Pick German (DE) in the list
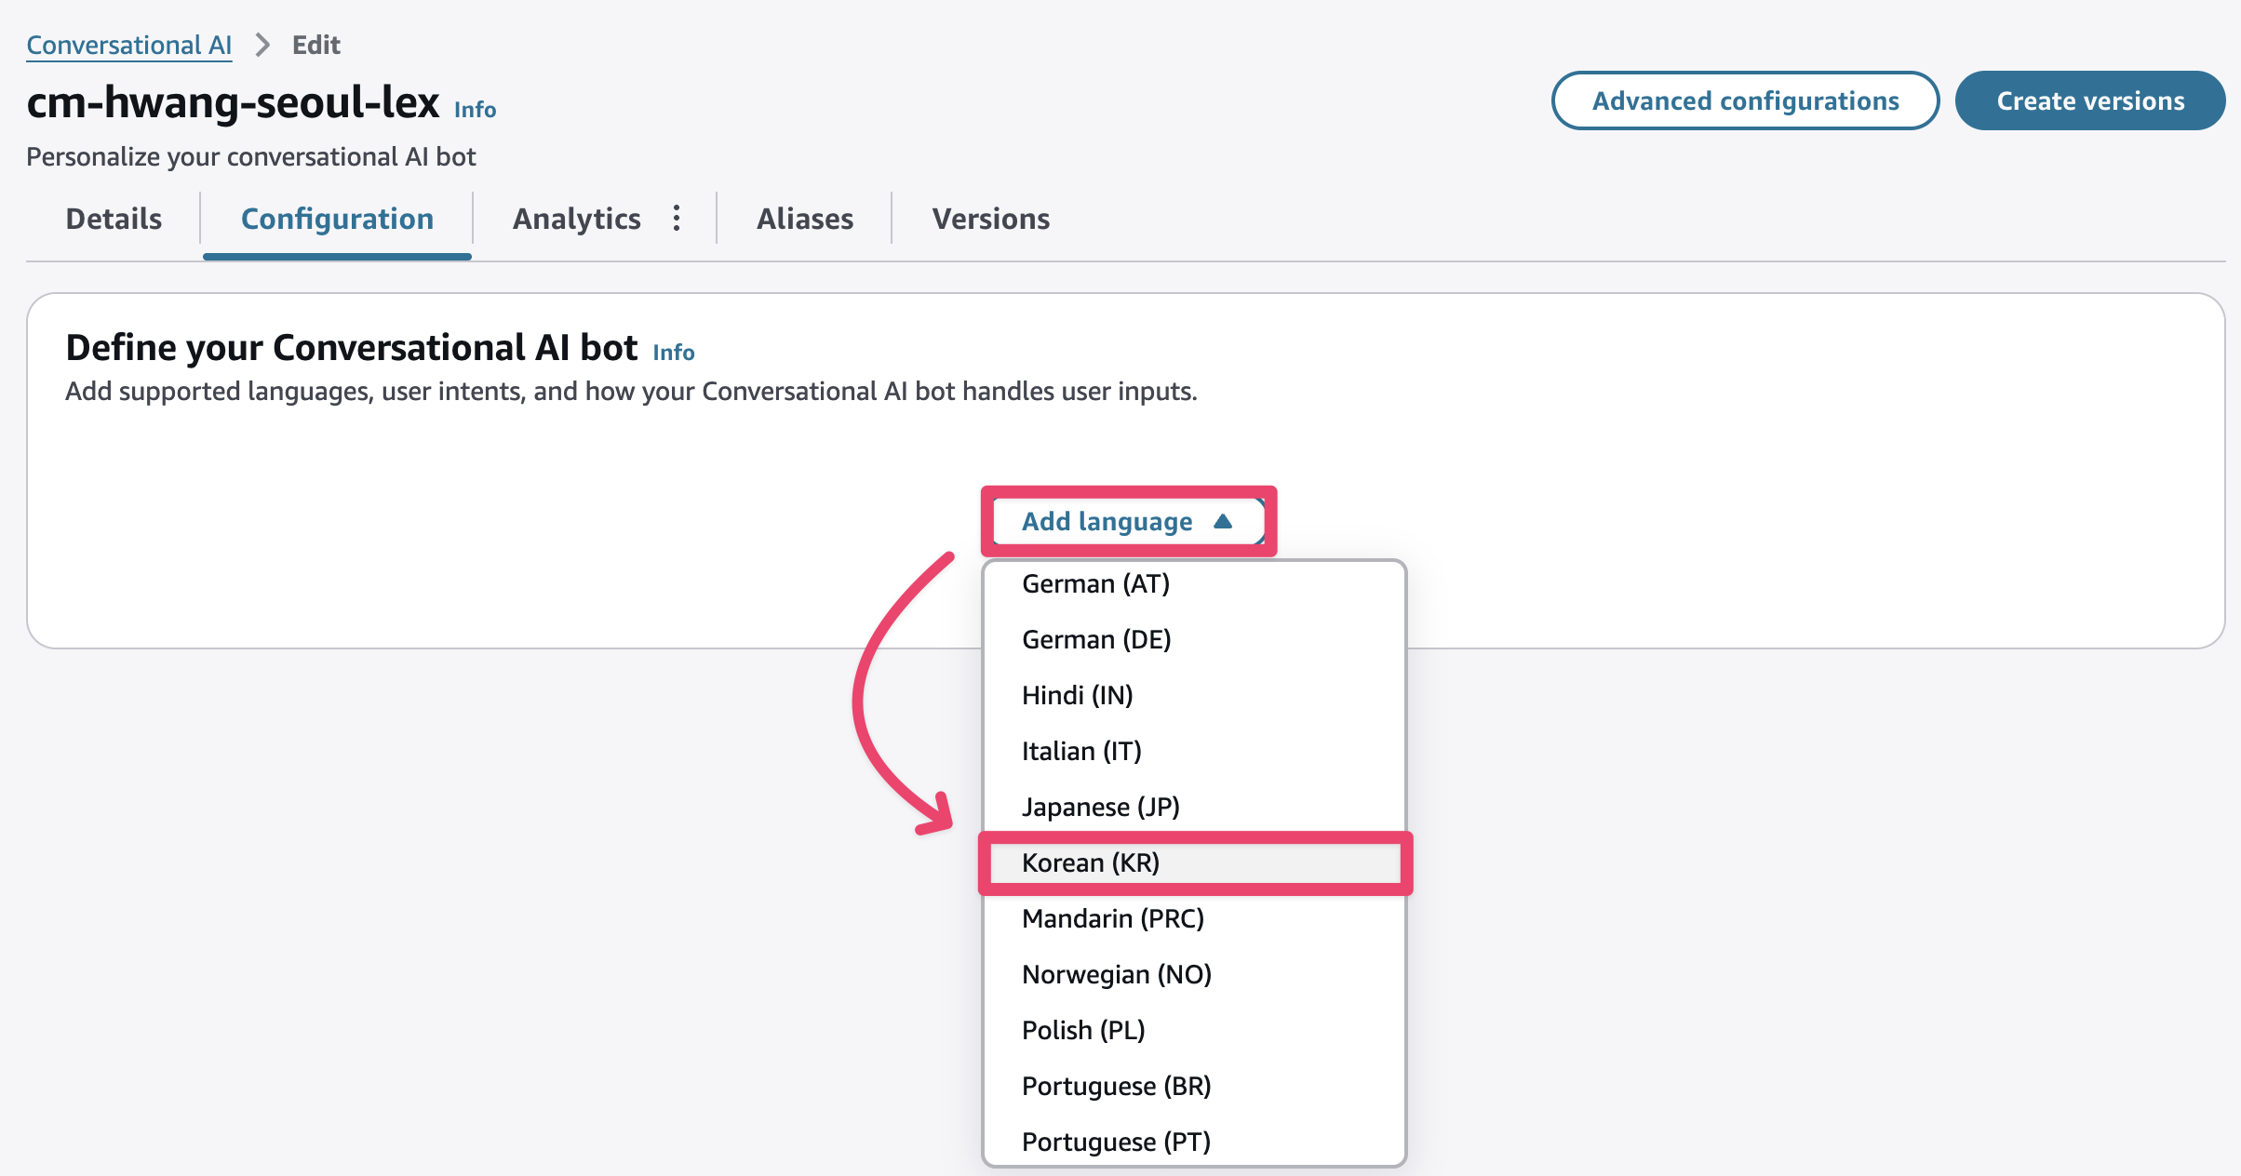 pos(1095,639)
